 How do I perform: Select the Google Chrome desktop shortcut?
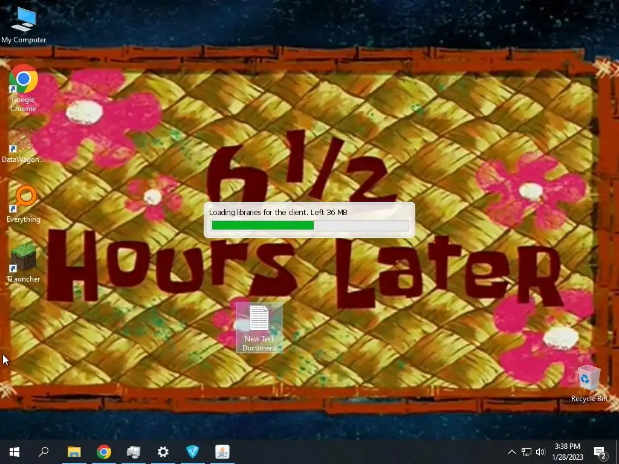click(x=24, y=88)
